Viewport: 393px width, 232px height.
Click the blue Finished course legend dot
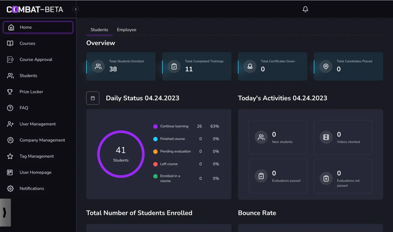(155, 139)
